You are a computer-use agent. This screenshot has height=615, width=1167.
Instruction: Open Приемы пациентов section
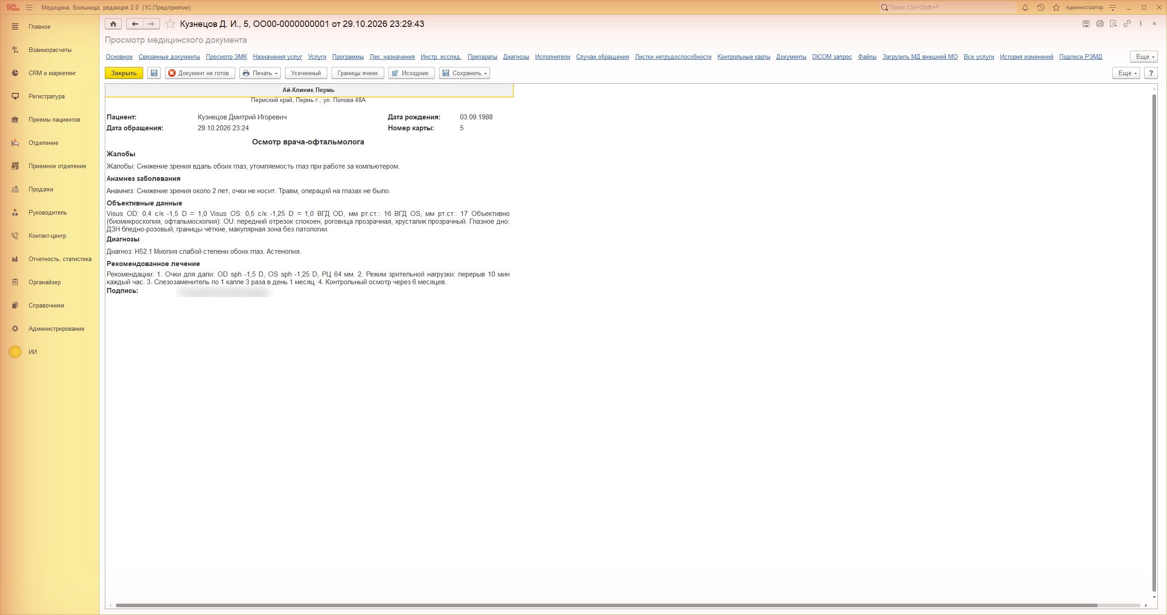click(49, 119)
